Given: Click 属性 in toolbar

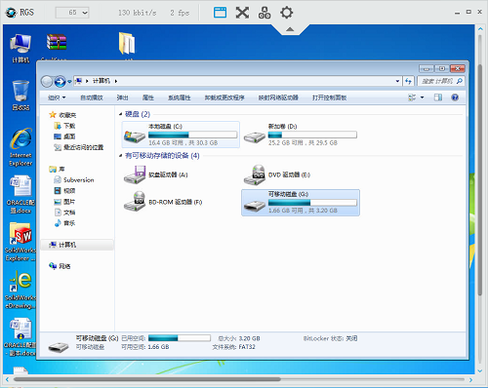Looking at the screenshot, I should [148, 97].
